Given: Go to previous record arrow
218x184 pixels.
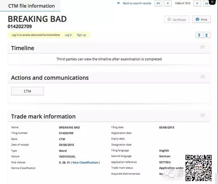Looking at the screenshot, I should 168,3.
